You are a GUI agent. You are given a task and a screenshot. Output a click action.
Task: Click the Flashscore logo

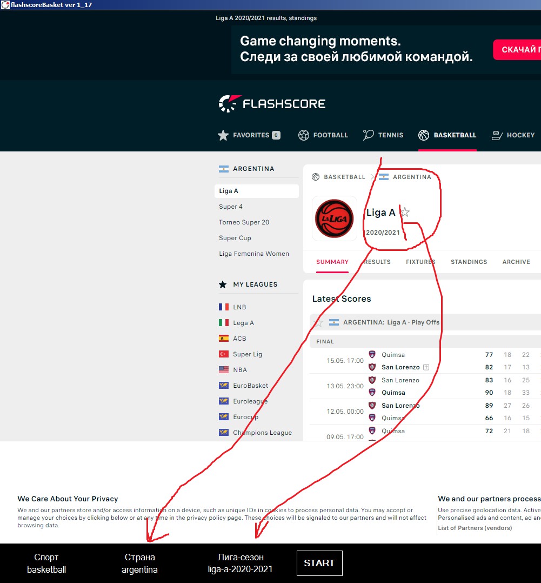tap(272, 104)
